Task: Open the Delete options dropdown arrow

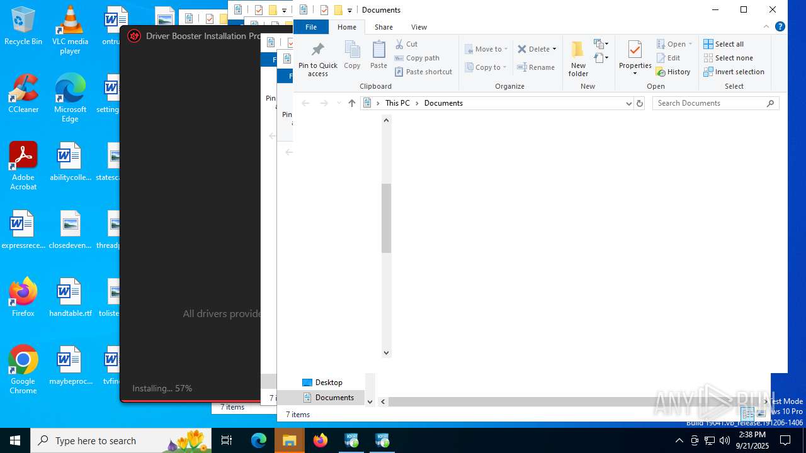Action: 554,49
